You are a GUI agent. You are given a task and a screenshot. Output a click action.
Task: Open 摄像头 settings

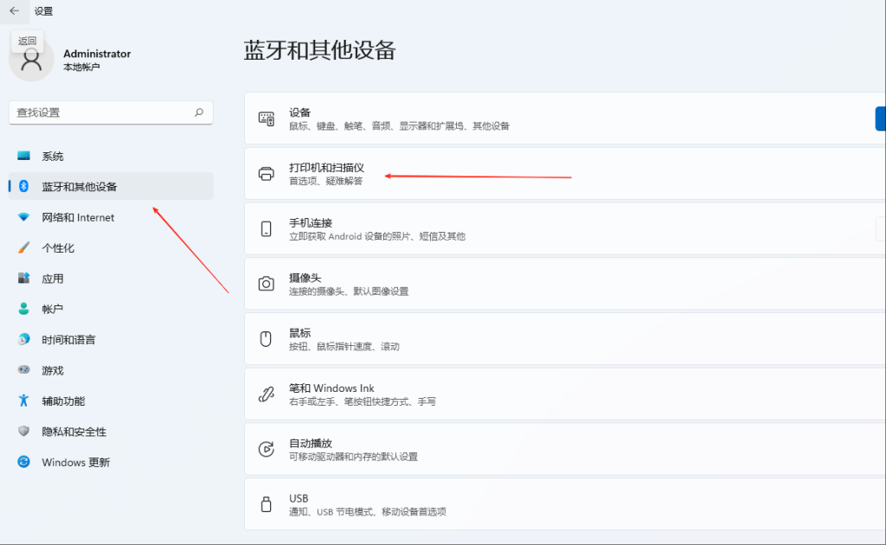[565, 284]
